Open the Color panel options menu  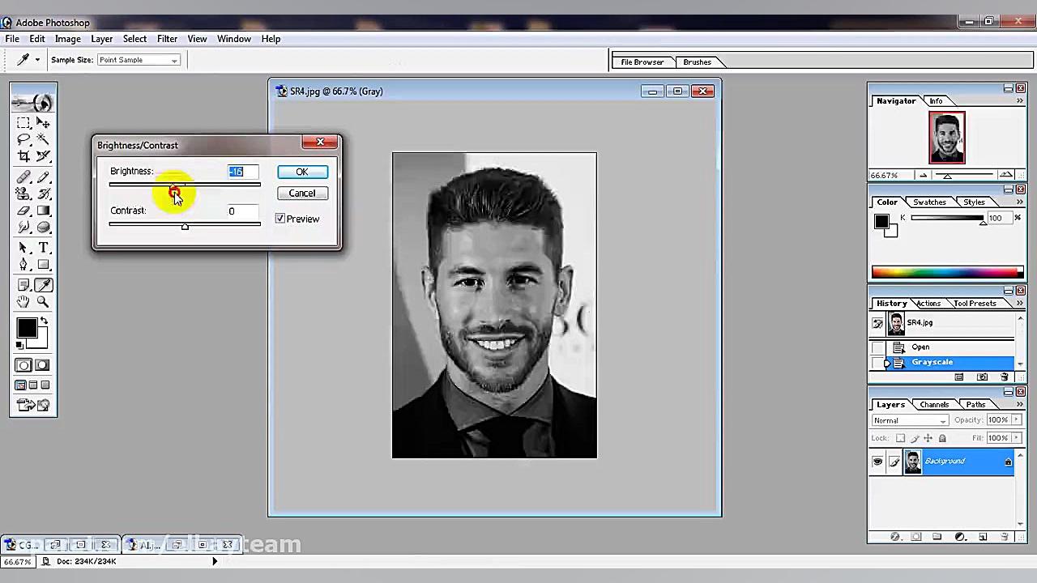point(1020,202)
